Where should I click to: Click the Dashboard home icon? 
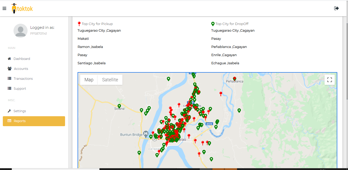point(9,59)
